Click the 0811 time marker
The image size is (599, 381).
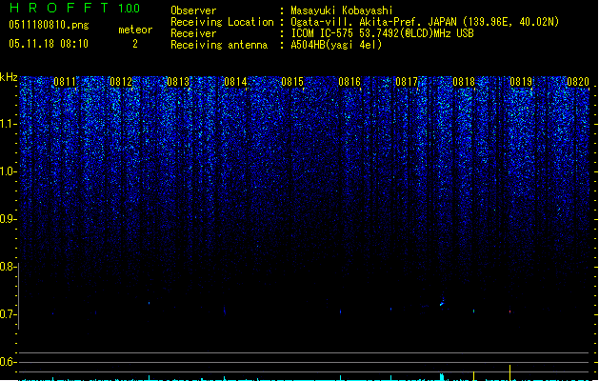65,82
